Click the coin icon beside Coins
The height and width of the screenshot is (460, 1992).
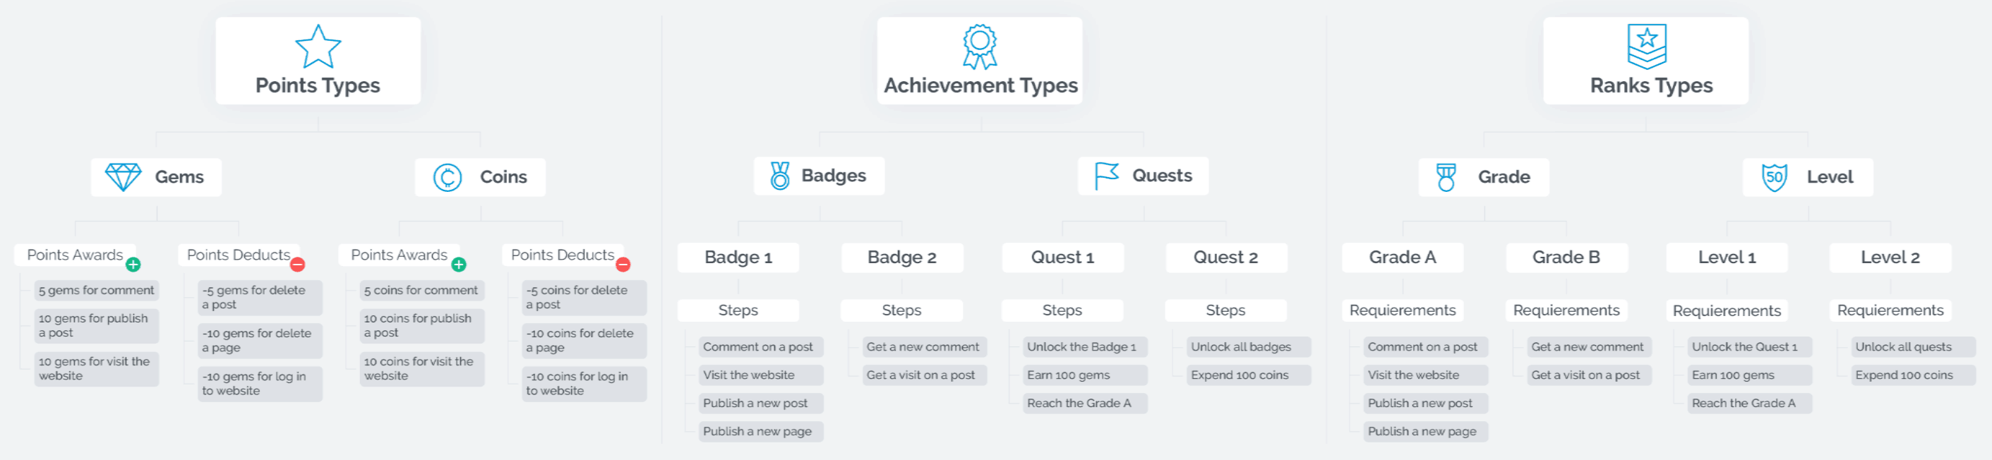[447, 177]
